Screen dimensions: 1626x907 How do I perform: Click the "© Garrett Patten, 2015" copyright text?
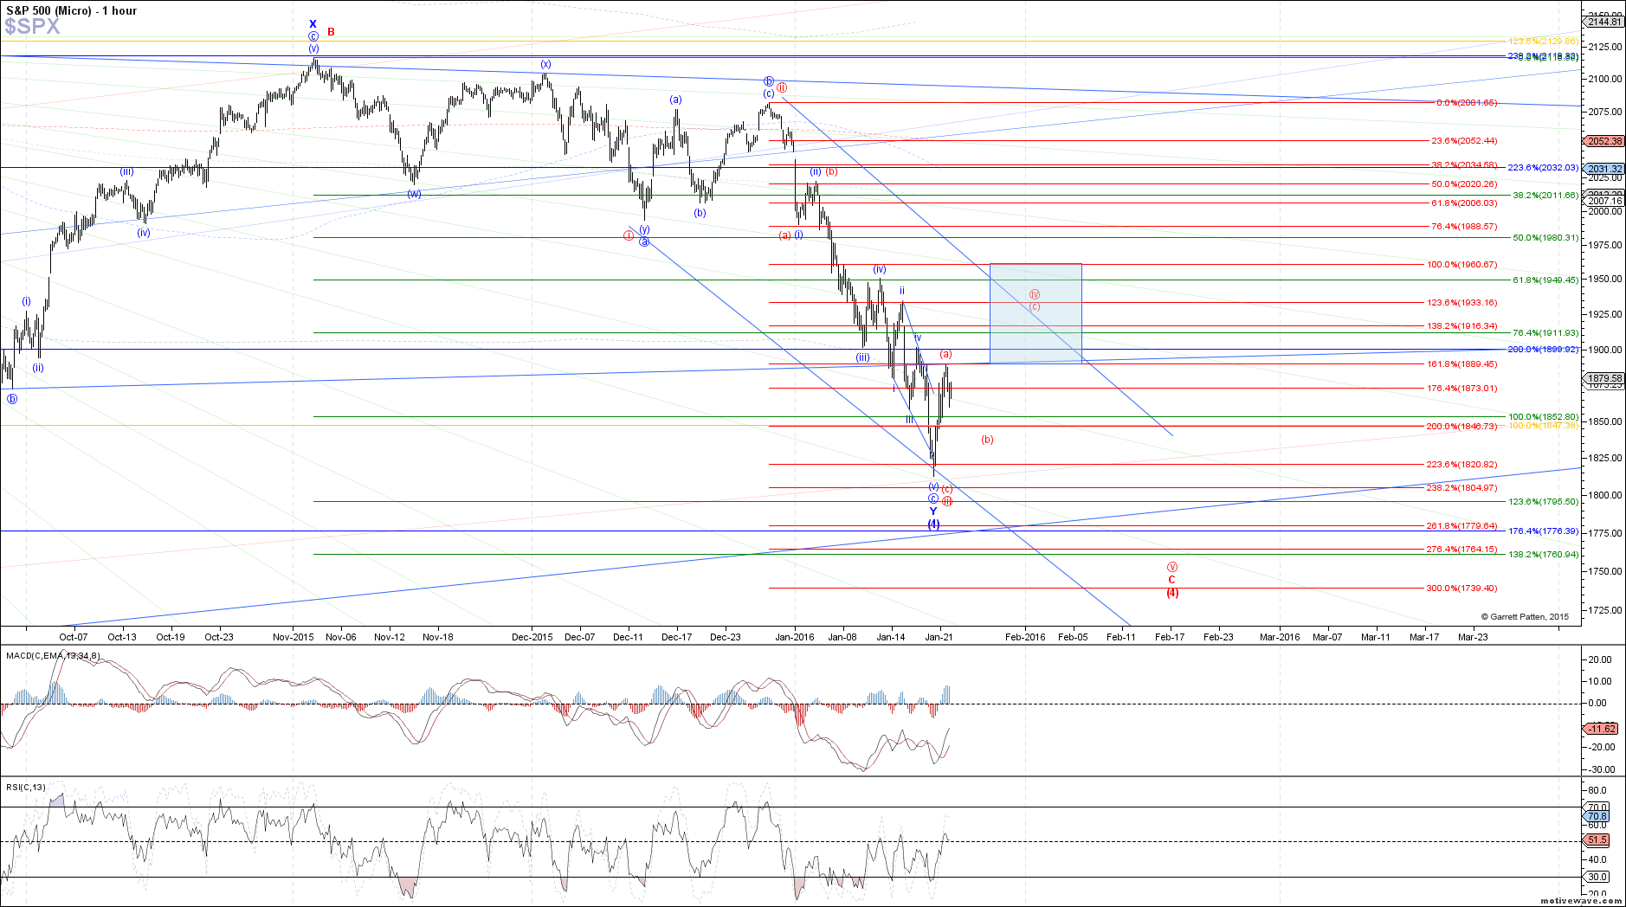click(x=1525, y=617)
